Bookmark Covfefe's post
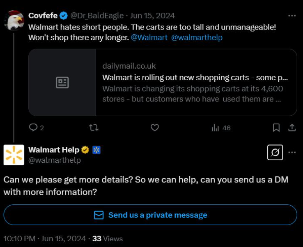303x247 pixels. pyautogui.click(x=276, y=128)
